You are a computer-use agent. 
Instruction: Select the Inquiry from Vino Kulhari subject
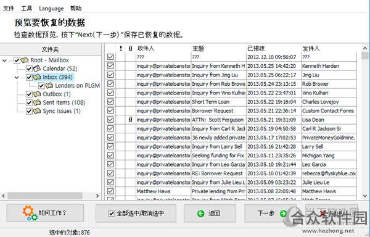[218, 93]
